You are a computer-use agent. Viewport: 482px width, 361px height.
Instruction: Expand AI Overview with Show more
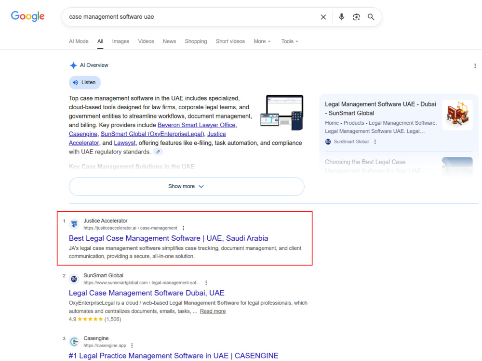pyautogui.click(x=187, y=186)
